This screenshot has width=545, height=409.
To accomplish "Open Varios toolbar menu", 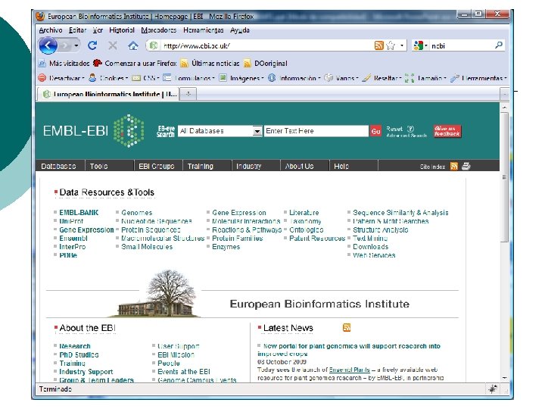I will 341,78.
